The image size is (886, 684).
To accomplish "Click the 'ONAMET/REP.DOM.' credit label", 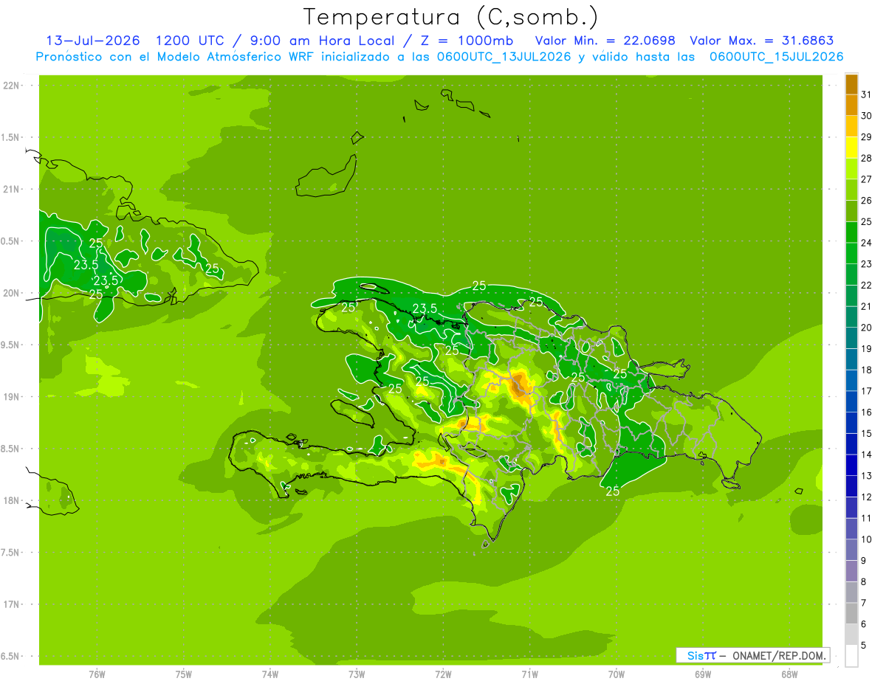I will 778,655.
